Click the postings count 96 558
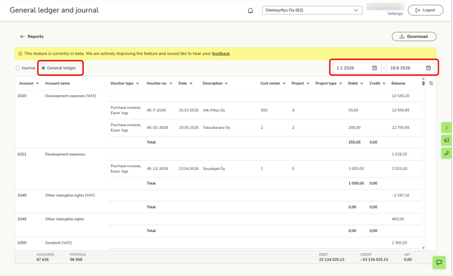Viewport: 453px width, 276px height. [x=76, y=260]
